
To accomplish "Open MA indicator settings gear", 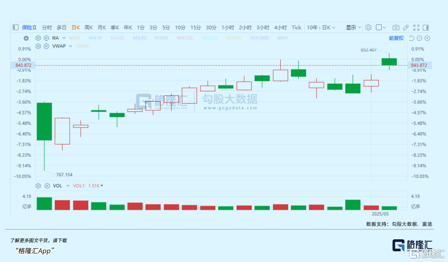I will [38, 38].
